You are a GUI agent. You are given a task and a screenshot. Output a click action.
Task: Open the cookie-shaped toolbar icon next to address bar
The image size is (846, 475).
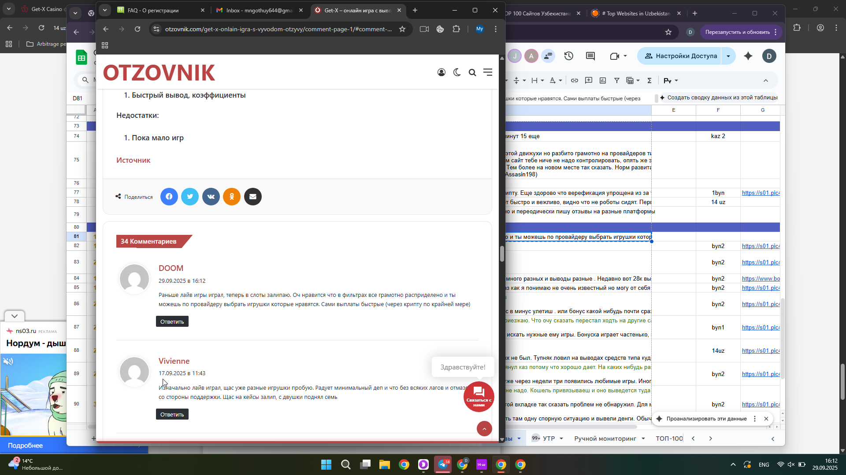click(440, 29)
